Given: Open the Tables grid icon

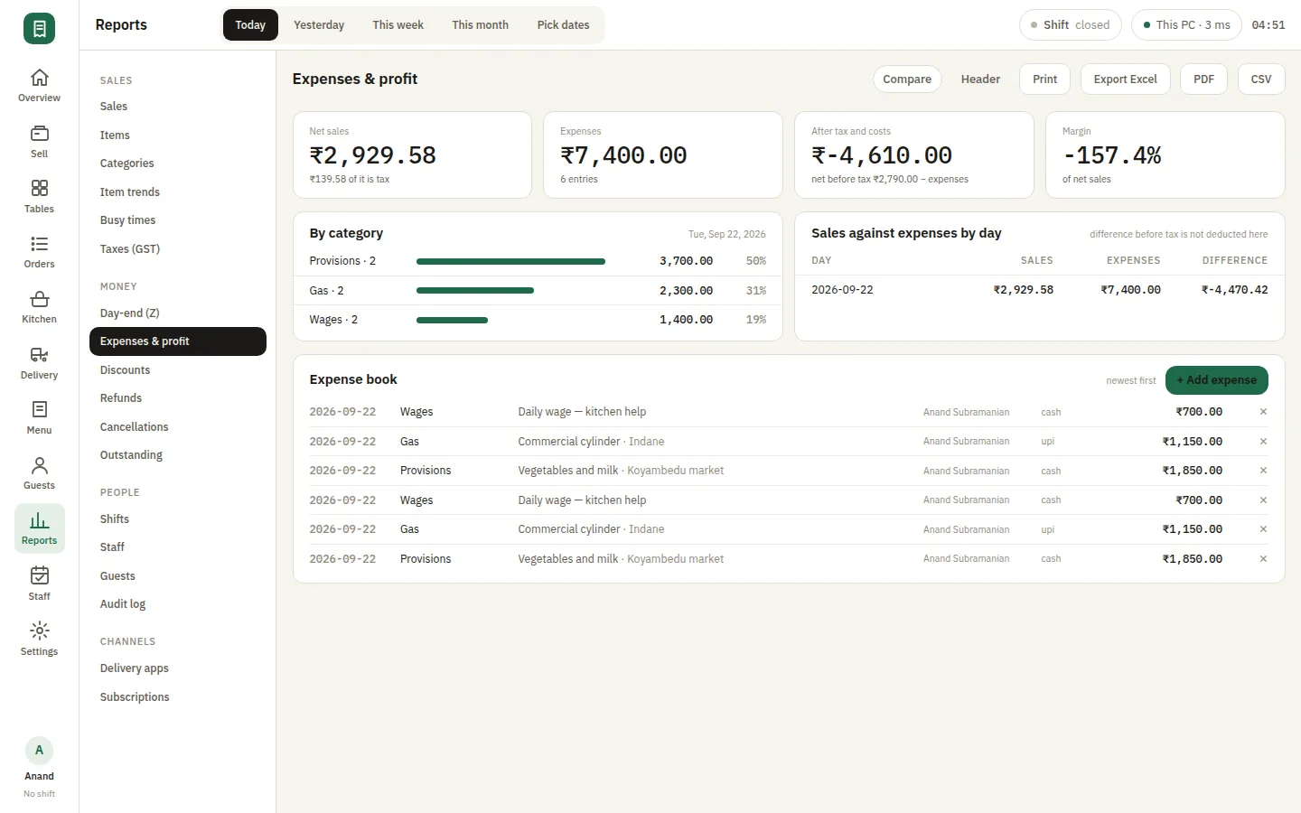Looking at the screenshot, I should point(39,197).
